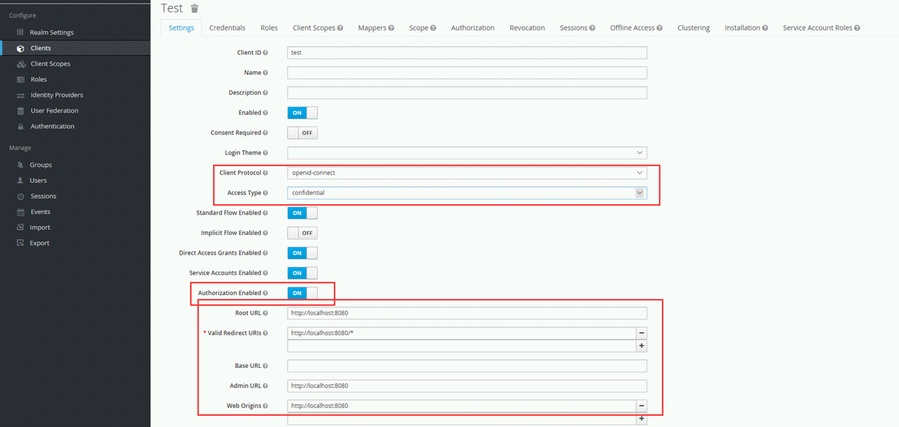Show help tooltip for Login Theme
Screen dimensions: 899x427
pos(265,153)
